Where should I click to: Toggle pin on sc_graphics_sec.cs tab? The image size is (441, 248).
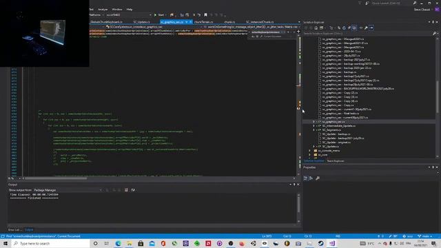tap(186, 22)
